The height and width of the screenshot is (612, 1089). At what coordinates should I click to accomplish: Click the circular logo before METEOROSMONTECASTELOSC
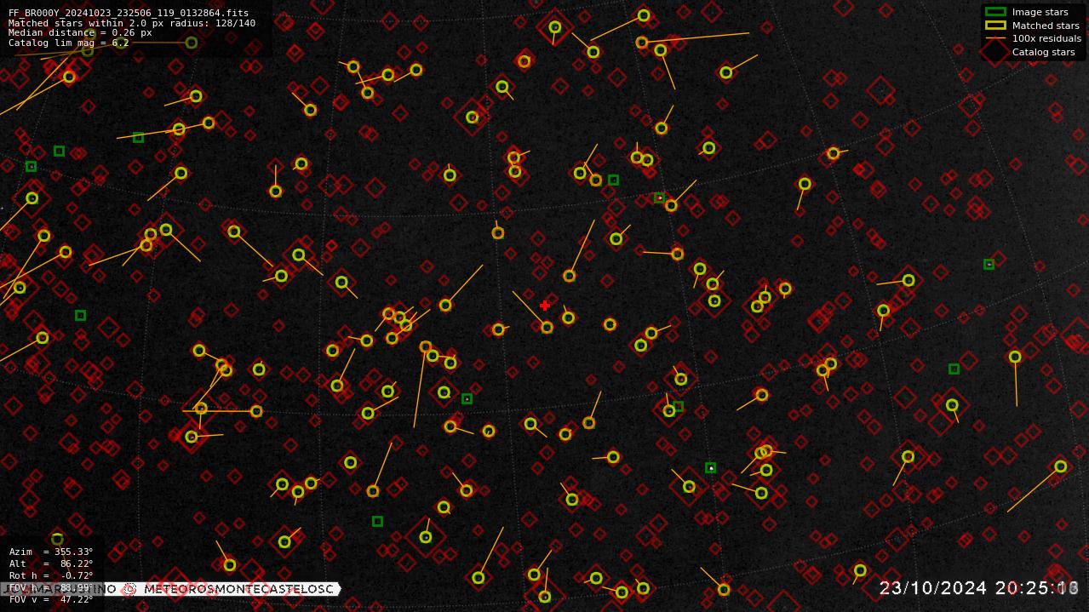[x=129, y=589]
